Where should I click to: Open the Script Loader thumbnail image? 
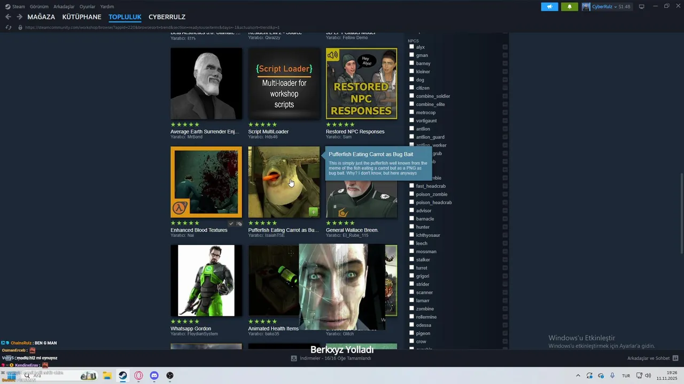(x=284, y=84)
